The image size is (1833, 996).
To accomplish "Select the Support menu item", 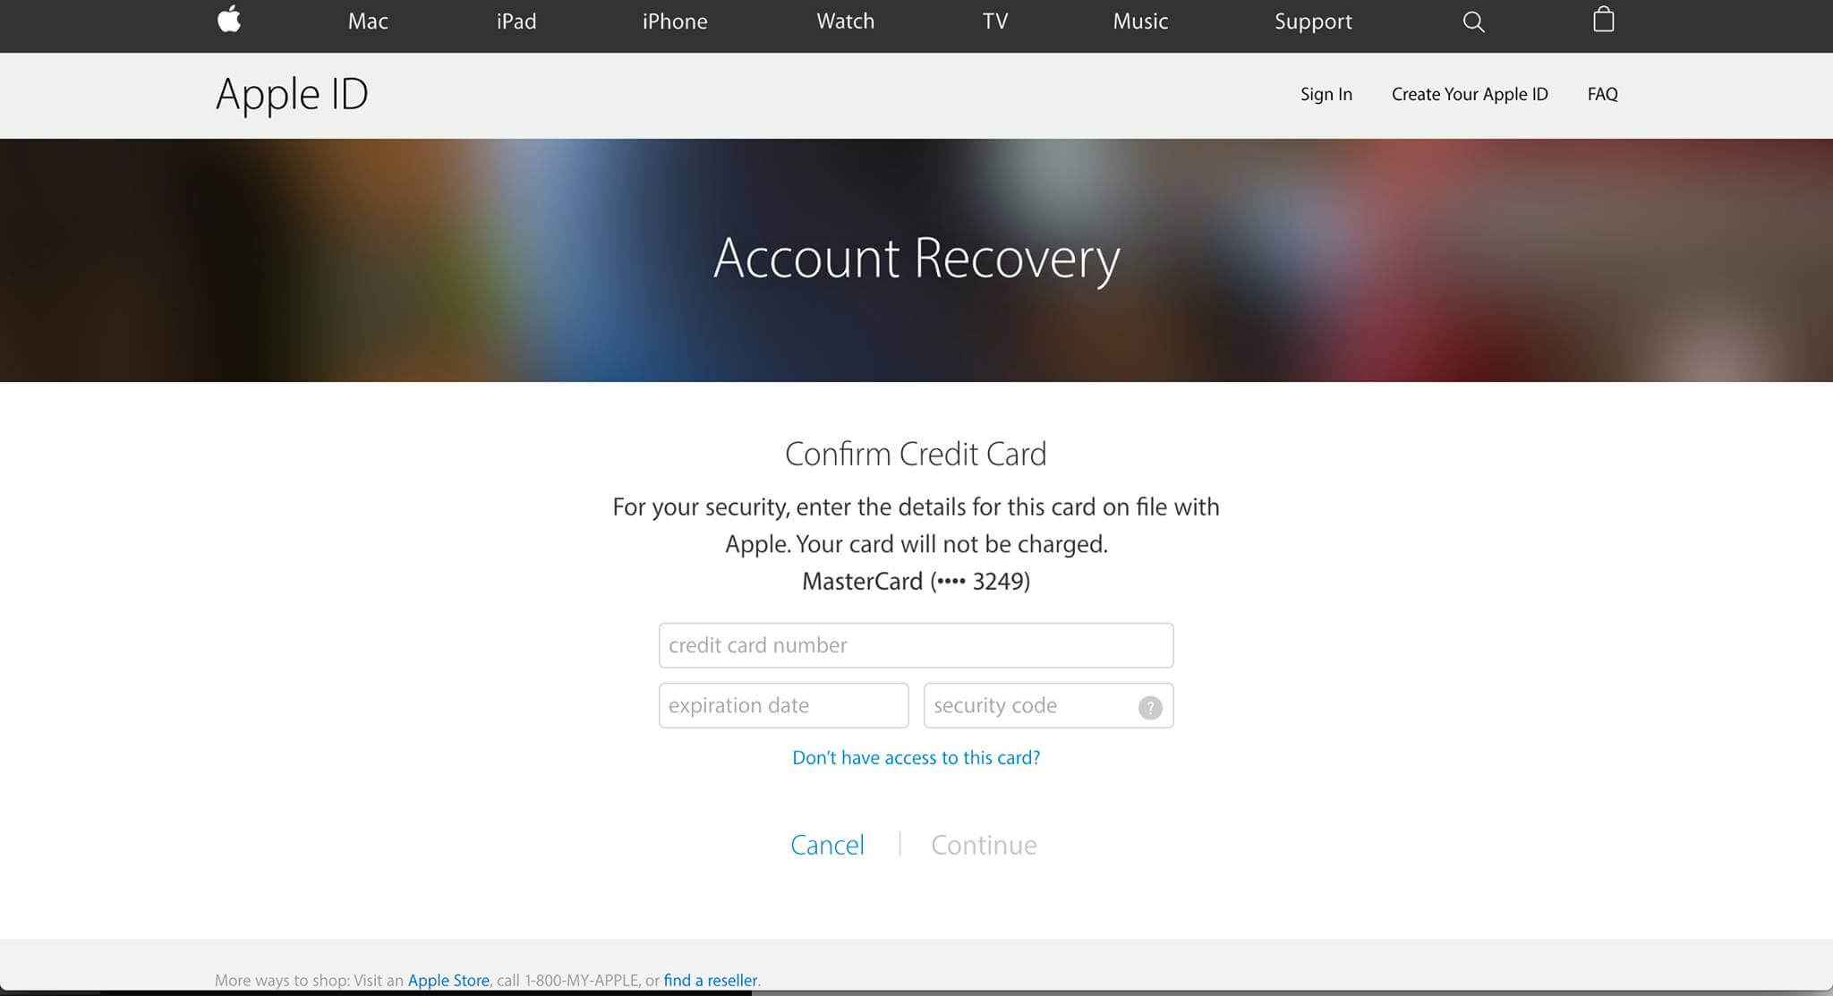I will pyautogui.click(x=1313, y=21).
